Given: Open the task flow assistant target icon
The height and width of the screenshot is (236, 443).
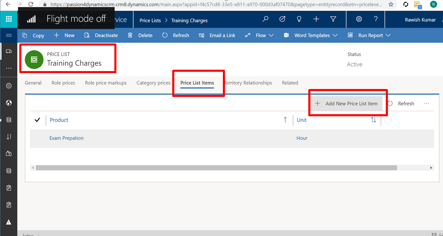Looking at the screenshot, I should click(282, 19).
